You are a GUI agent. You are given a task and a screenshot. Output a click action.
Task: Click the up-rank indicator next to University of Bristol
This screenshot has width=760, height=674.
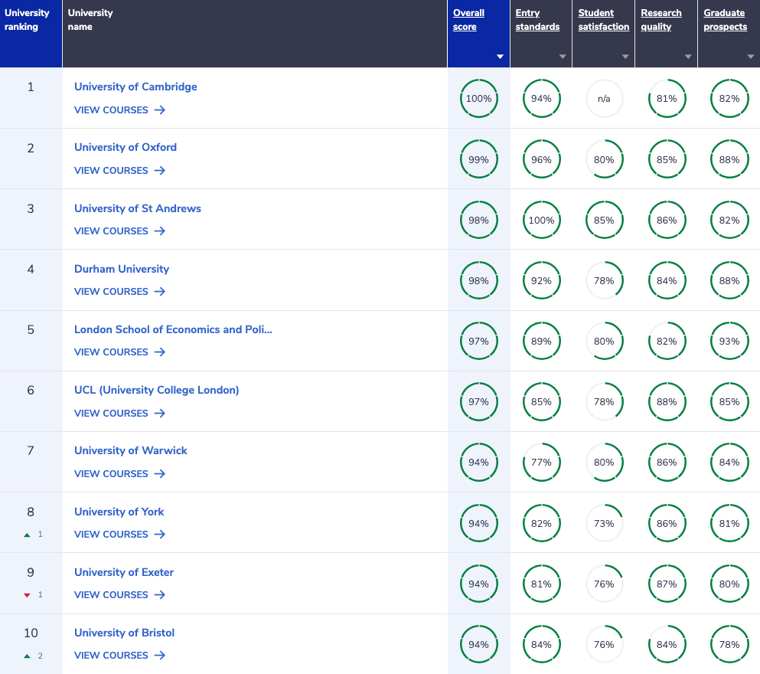pos(28,656)
